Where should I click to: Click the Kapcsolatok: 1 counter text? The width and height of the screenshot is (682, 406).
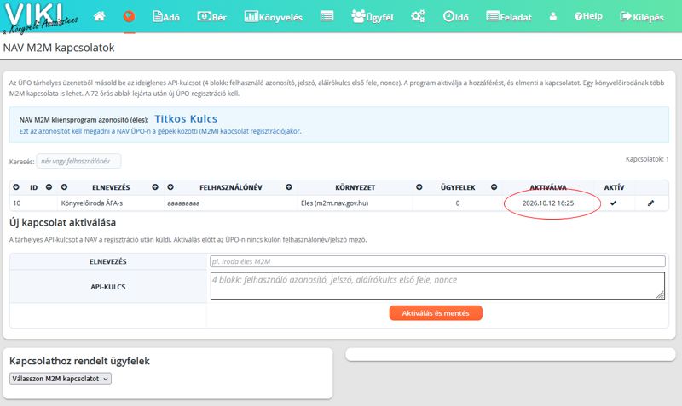point(647,159)
